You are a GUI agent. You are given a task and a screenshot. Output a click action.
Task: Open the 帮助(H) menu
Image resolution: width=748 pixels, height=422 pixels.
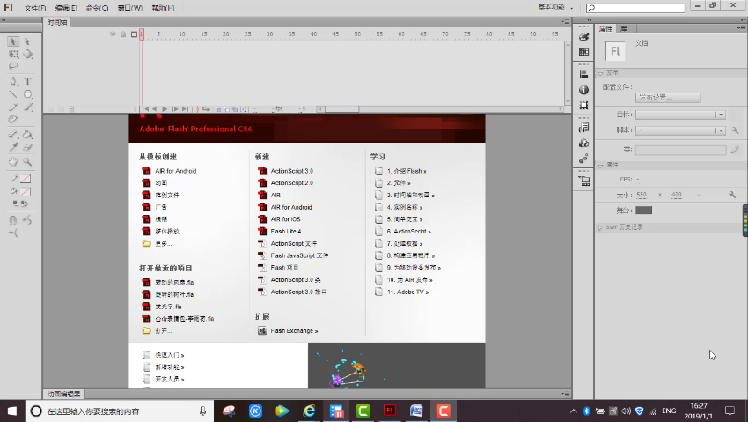click(x=163, y=8)
